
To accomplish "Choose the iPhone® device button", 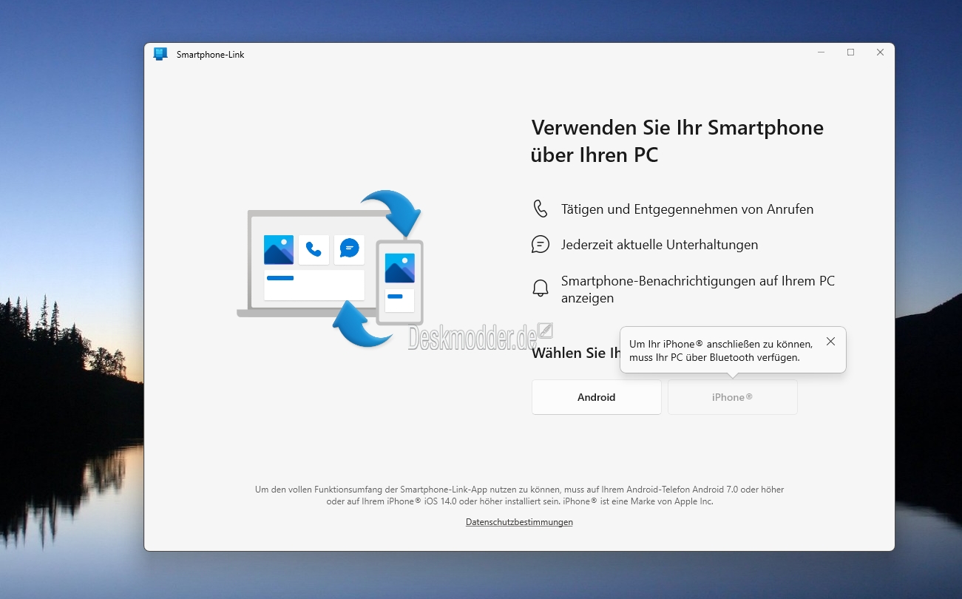I will tap(732, 397).
